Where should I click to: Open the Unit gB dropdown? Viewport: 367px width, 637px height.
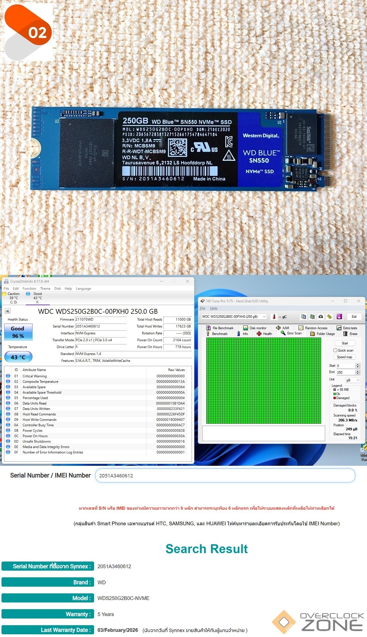click(x=353, y=380)
